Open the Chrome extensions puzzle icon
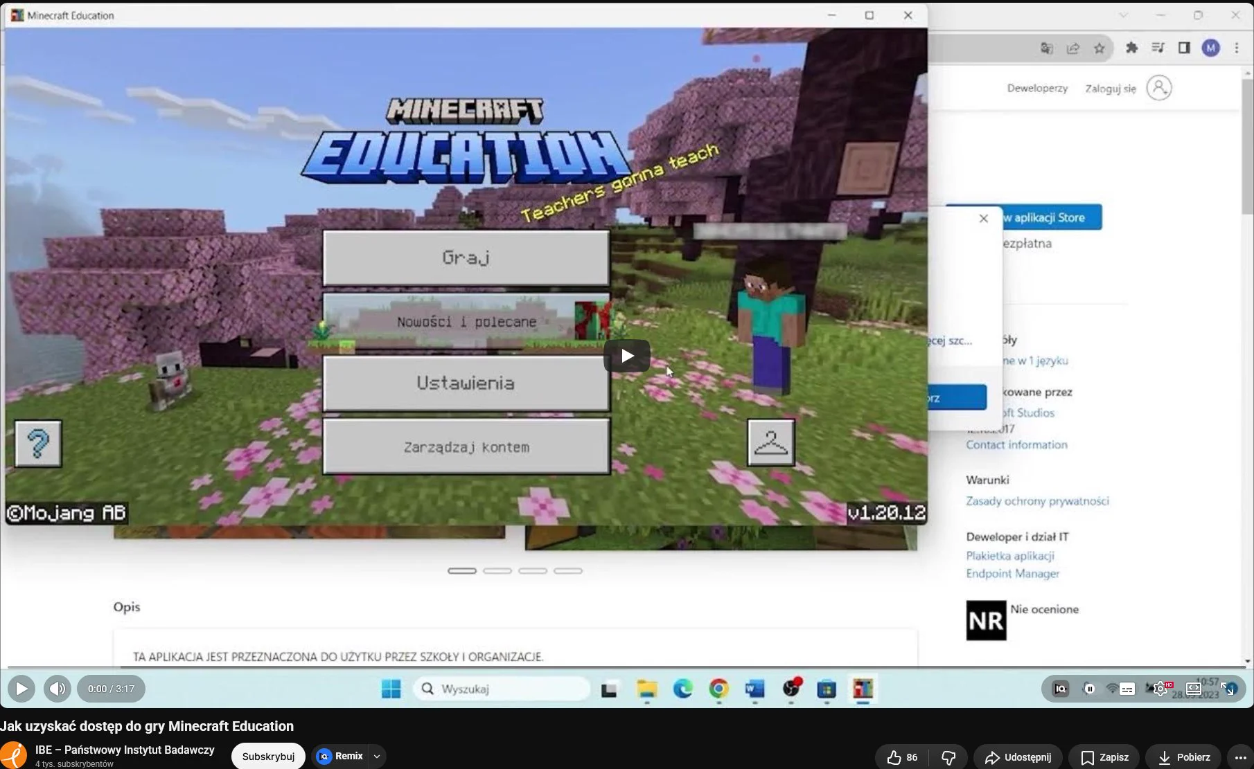The height and width of the screenshot is (769, 1254). pos(1131,48)
